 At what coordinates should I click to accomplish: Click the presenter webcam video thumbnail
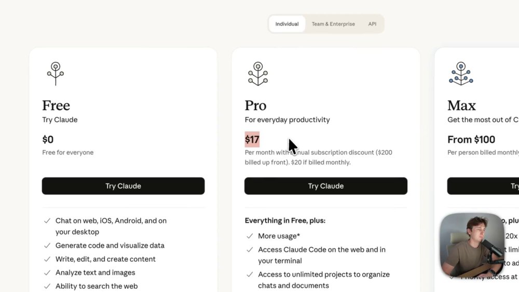pyautogui.click(x=473, y=245)
